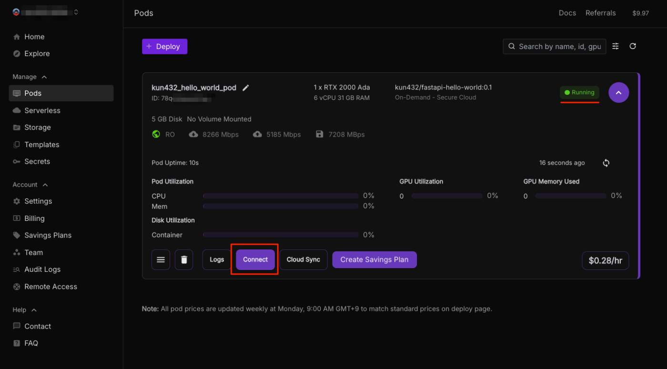Click the image name kun432/fastapi-hello-world:0.1
The image size is (667, 369).
tap(443, 88)
